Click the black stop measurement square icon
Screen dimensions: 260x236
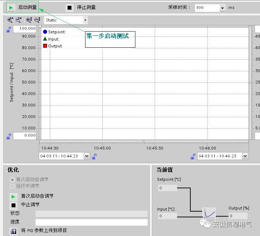point(69,8)
